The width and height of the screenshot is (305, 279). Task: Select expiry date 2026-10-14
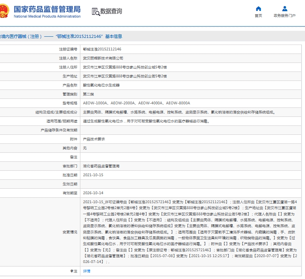point(93,193)
